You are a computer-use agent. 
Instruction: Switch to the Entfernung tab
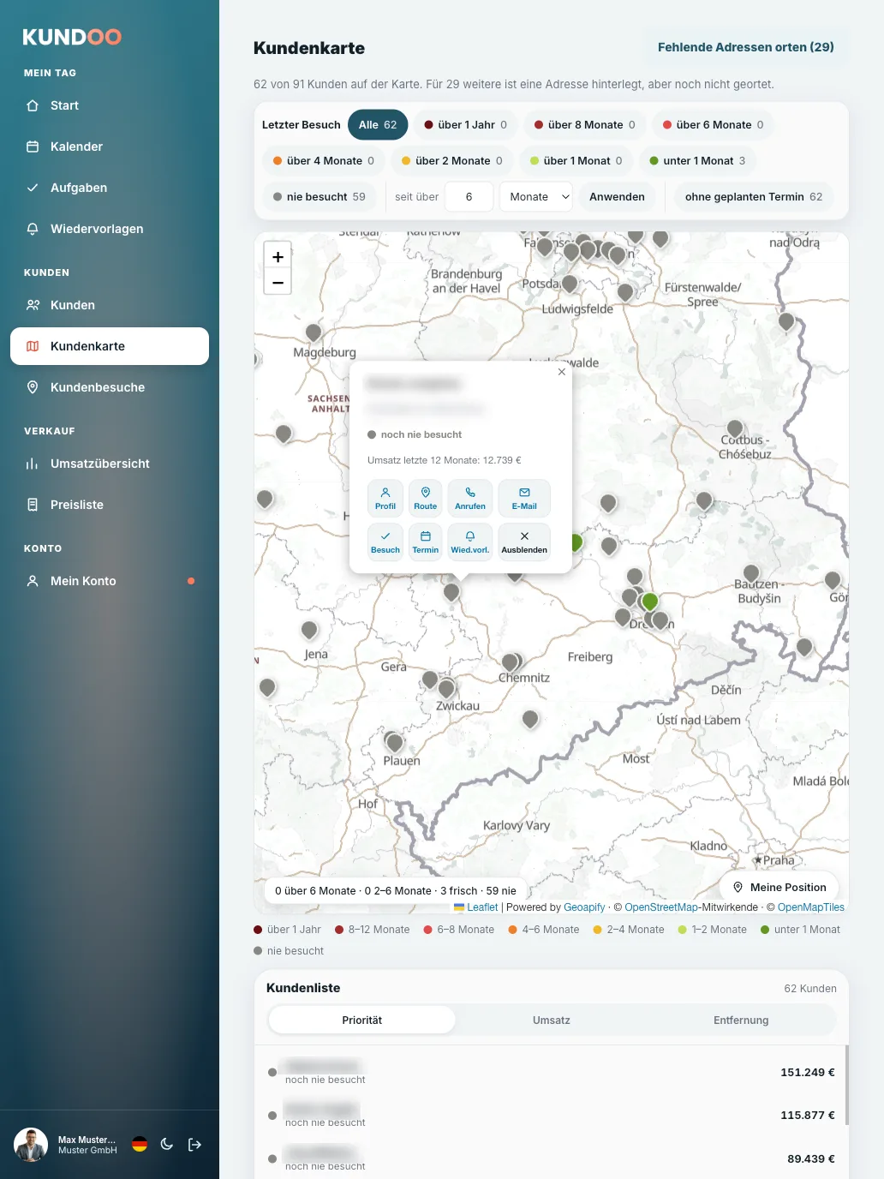coord(741,1020)
